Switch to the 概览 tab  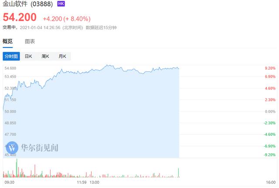tap(7, 41)
